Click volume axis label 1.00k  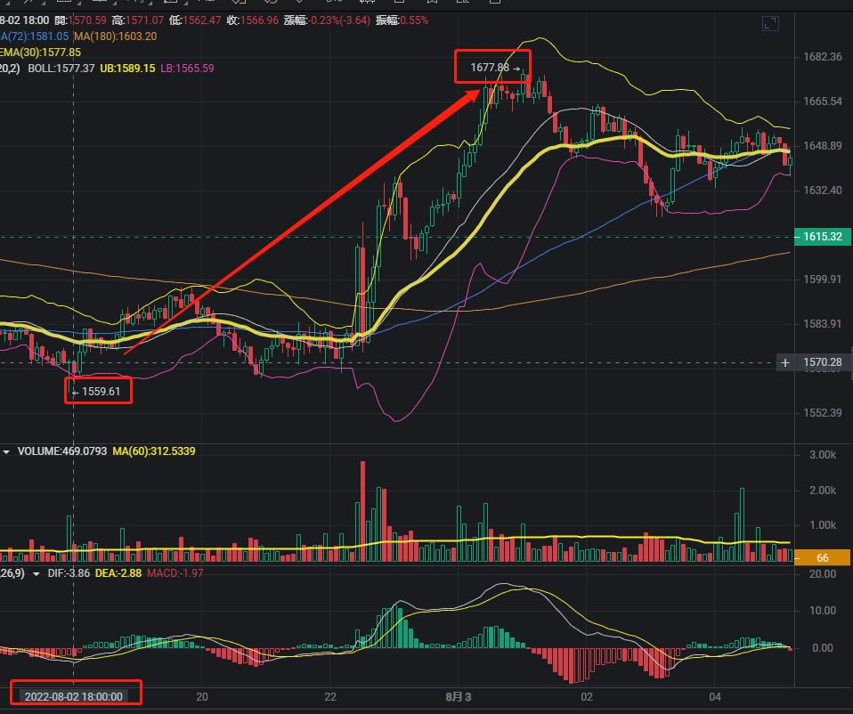[823, 525]
